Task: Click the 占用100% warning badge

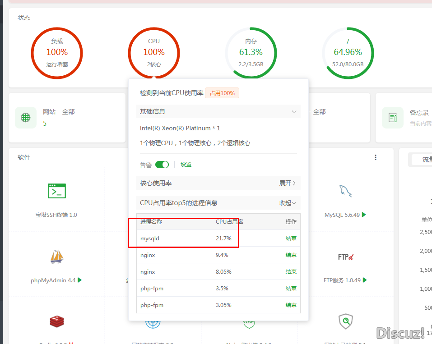Action: pos(222,92)
